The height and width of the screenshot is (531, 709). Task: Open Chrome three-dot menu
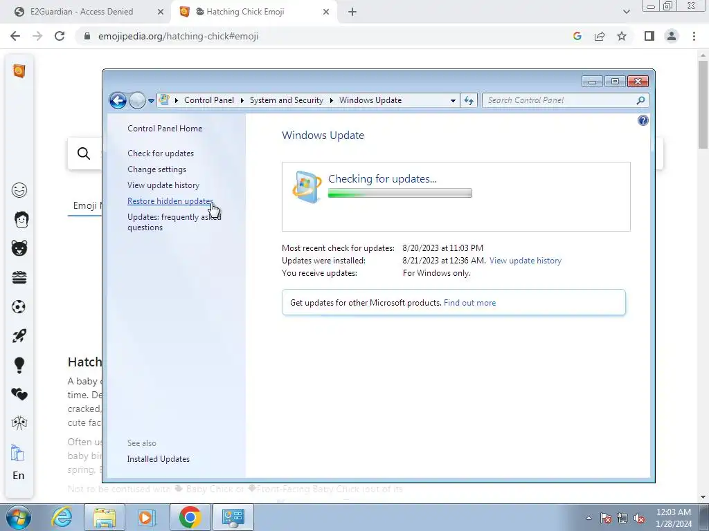[694, 36]
